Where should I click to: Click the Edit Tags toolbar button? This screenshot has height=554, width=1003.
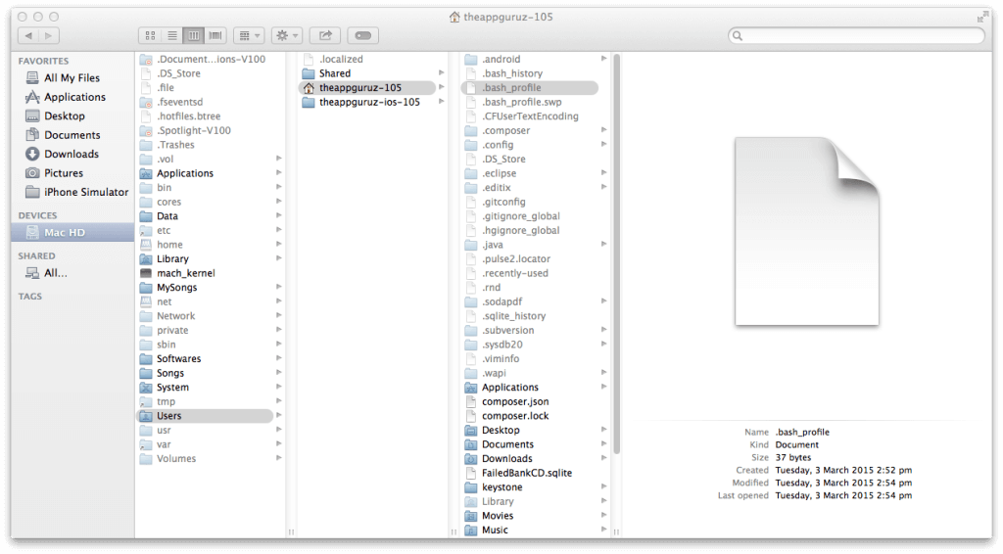[x=363, y=36]
